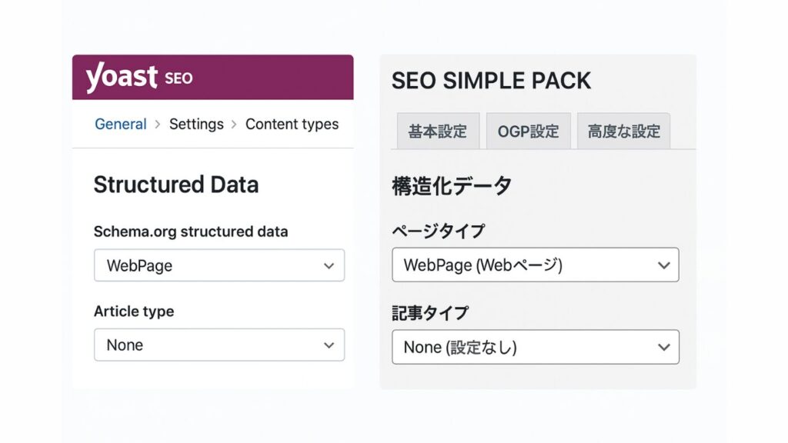Click the chevron on the ページタイプ selector
Image resolution: width=788 pixels, height=443 pixels.
(x=663, y=265)
